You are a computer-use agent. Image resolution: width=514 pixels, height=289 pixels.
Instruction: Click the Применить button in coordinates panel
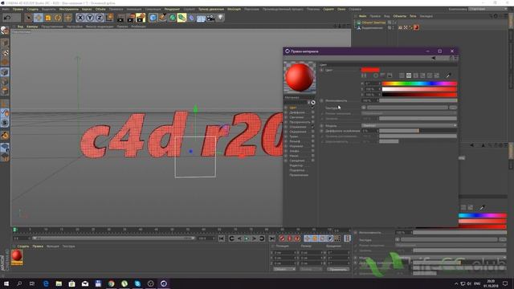click(338, 270)
